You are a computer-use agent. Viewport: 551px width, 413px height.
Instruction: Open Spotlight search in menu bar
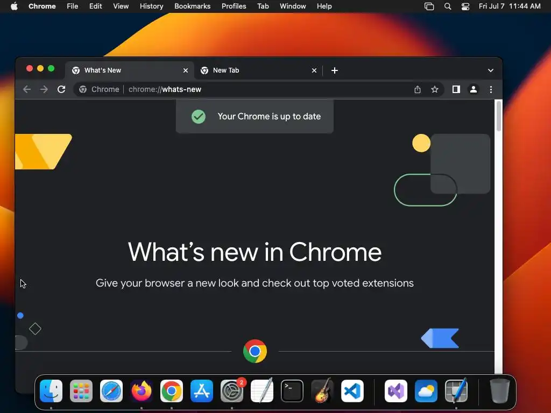pos(447,6)
